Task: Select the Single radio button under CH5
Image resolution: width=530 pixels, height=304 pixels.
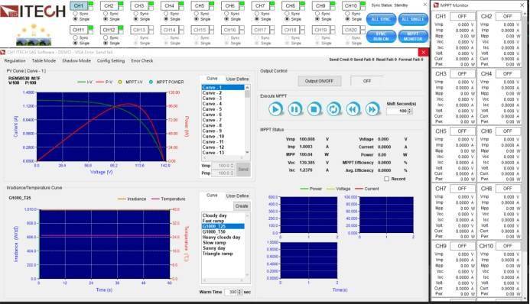Action: pos(197,19)
